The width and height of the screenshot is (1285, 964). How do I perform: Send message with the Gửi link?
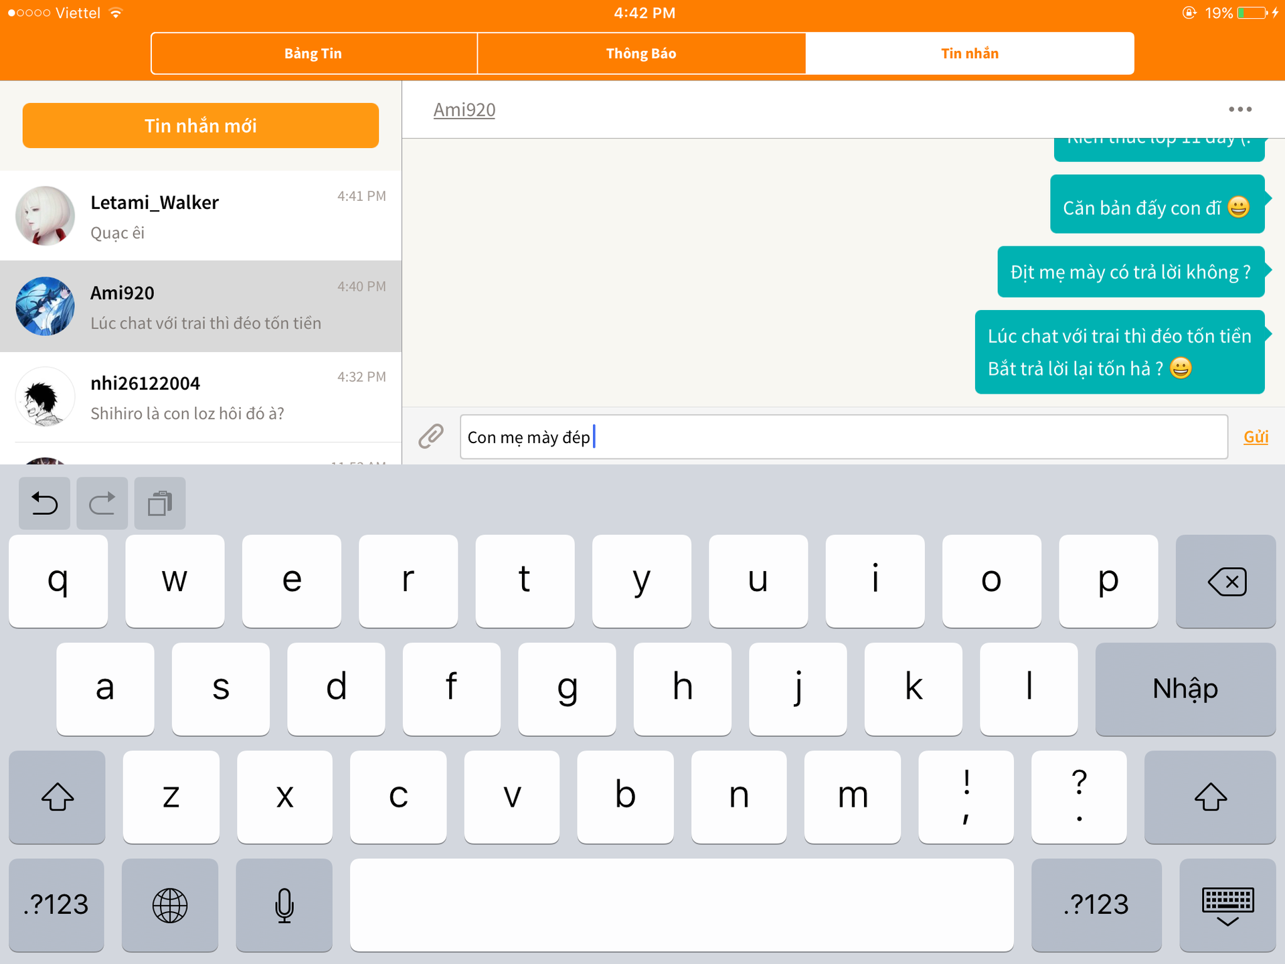pos(1256,436)
